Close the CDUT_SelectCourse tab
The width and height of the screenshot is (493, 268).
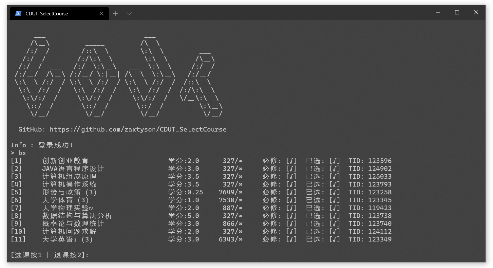[102, 13]
